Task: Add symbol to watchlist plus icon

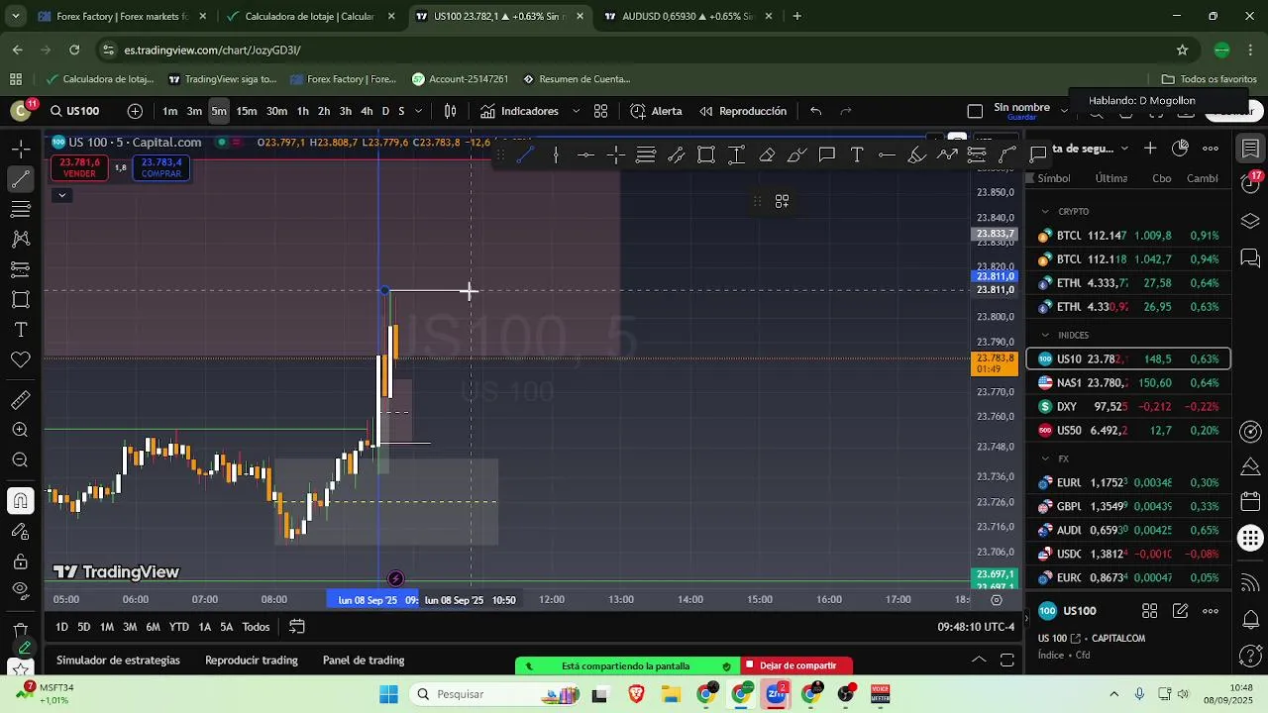Action: (1150, 149)
